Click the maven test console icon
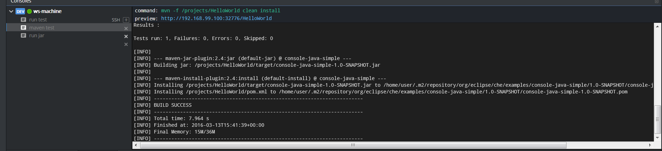Image resolution: width=662 pixels, height=151 pixels. coord(24,27)
